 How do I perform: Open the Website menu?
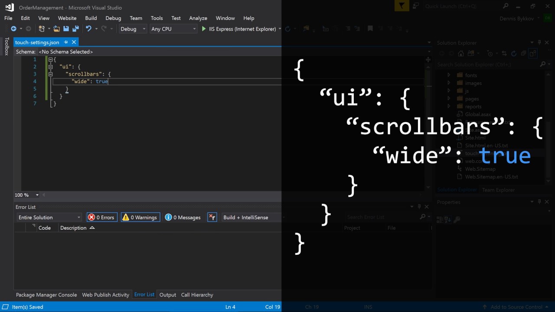67,18
